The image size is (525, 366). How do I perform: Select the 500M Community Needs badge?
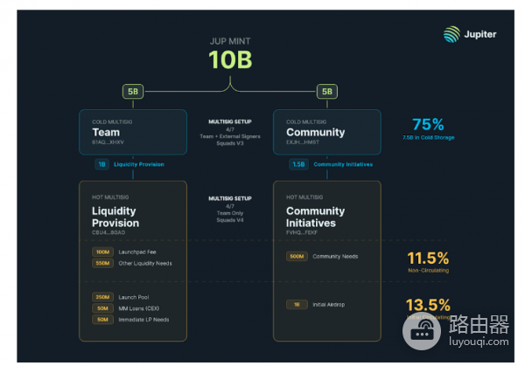coord(296,256)
